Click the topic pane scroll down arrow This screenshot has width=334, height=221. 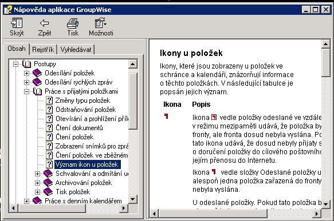pos(325,204)
